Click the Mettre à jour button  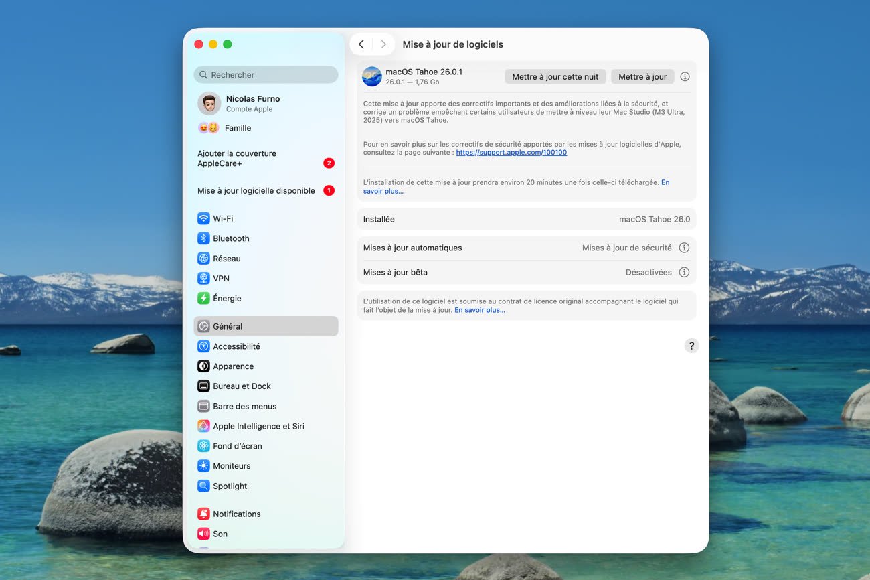pyautogui.click(x=642, y=76)
